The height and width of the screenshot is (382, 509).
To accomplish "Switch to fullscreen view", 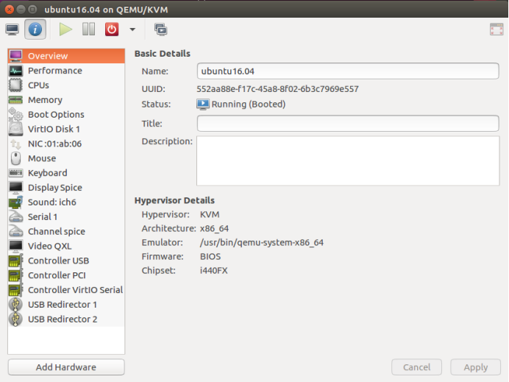I will (496, 29).
